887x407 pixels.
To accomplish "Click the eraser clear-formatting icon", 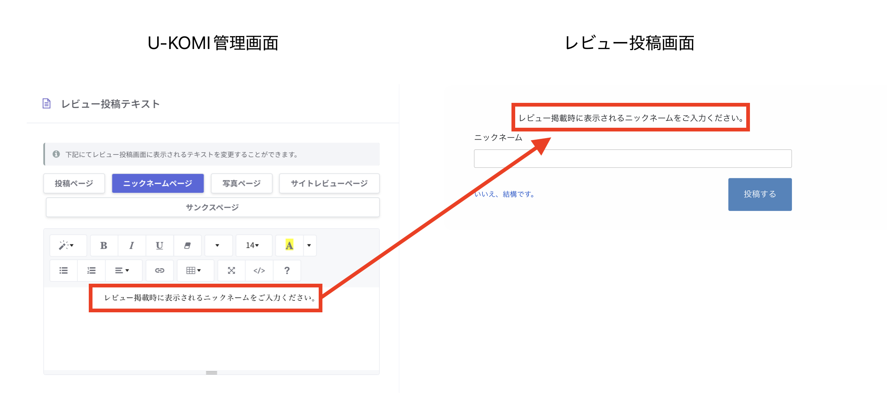I will click(187, 245).
